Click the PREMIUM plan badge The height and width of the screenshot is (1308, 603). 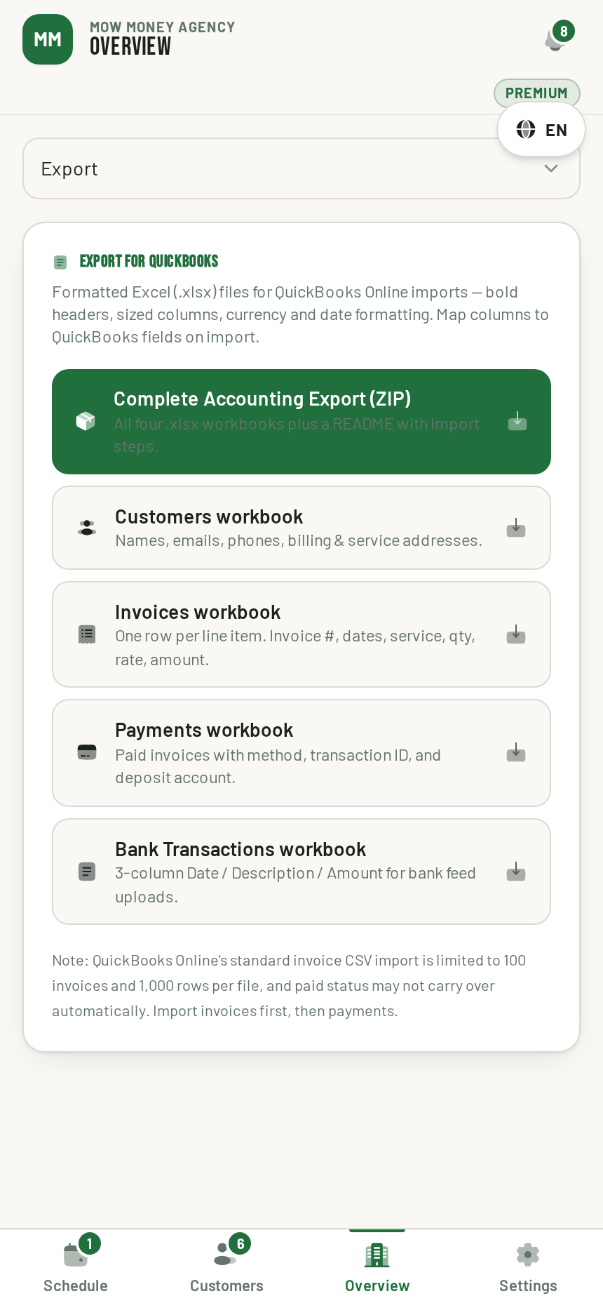[x=537, y=93]
